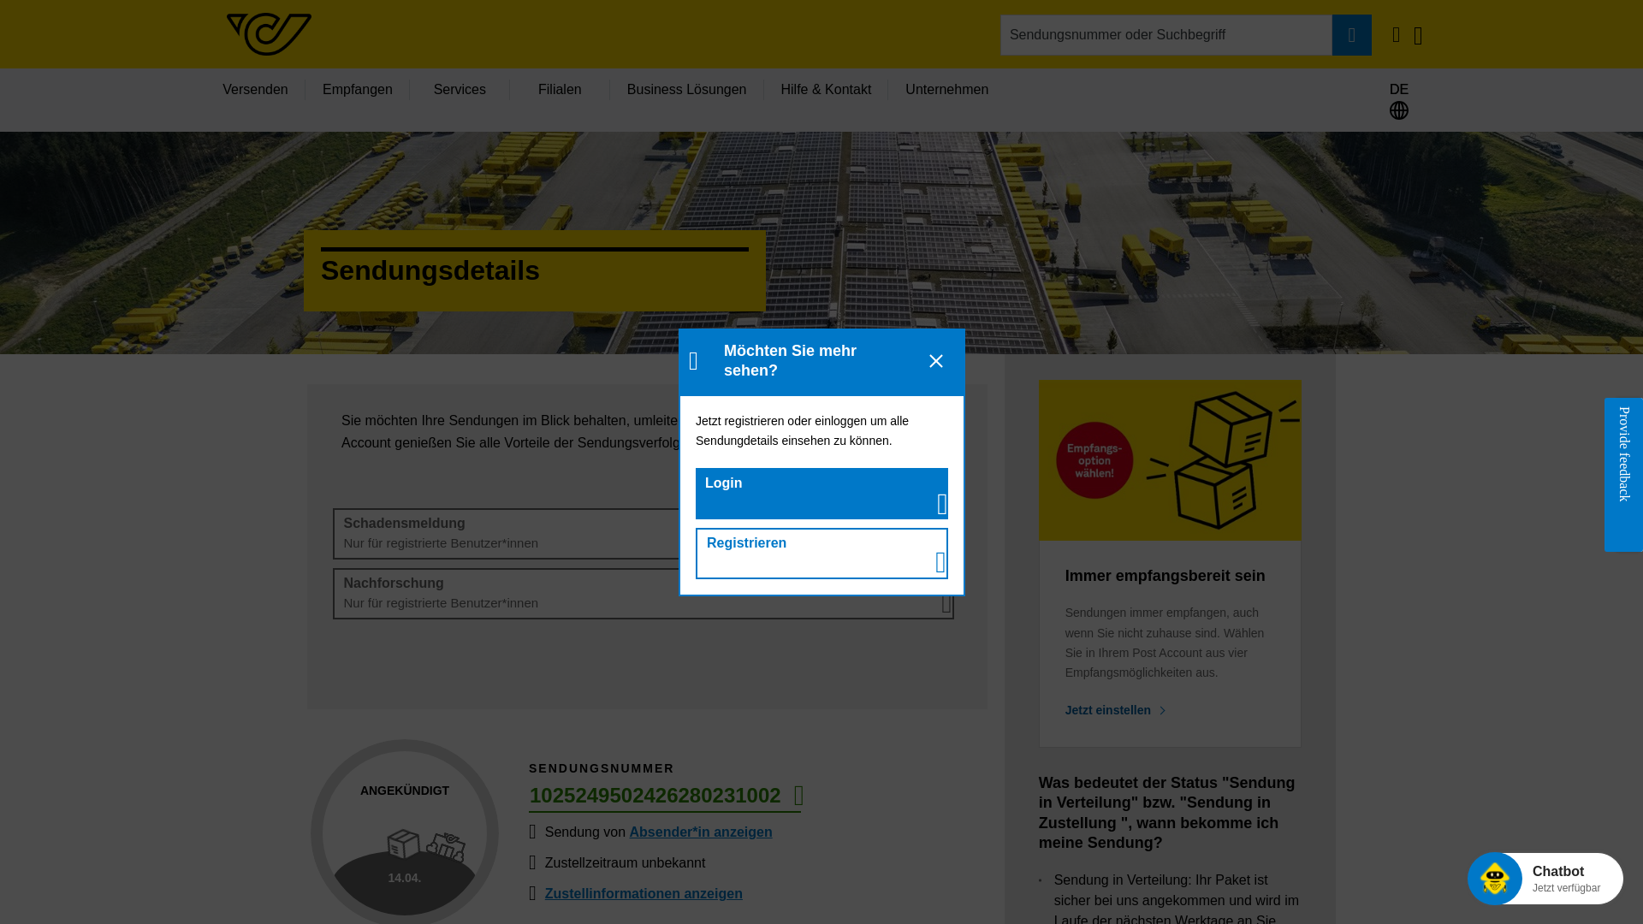1643x924 pixels.
Task: Click the icon left of popup title
Action: pos(694,361)
